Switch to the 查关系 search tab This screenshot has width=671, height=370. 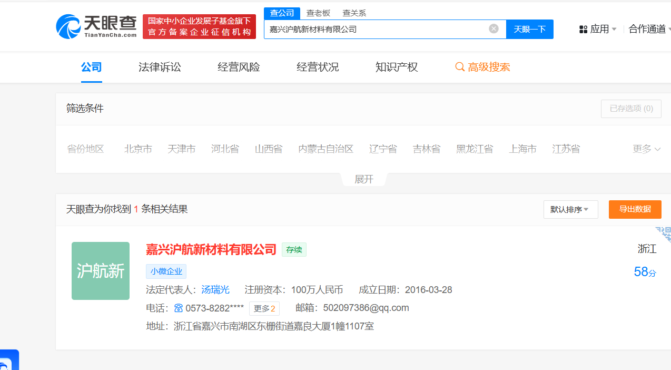point(354,13)
